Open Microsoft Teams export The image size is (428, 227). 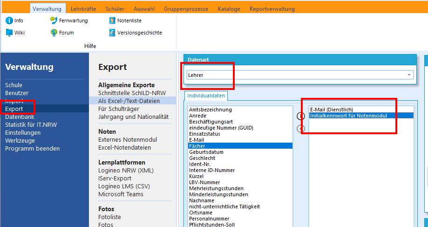coord(121,194)
